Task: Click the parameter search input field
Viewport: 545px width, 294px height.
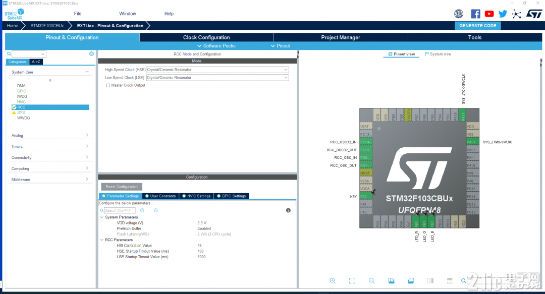Action: 120,210
